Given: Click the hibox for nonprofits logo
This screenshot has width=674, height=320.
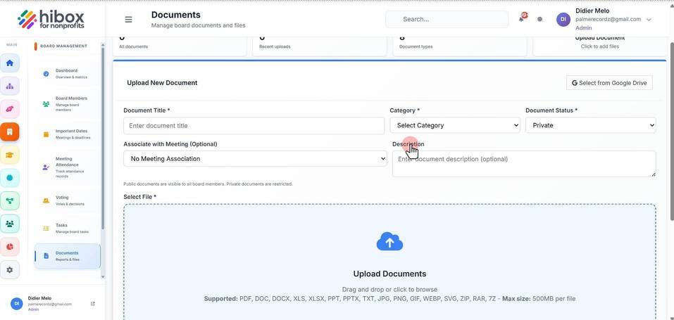Looking at the screenshot, I should tap(51, 19).
